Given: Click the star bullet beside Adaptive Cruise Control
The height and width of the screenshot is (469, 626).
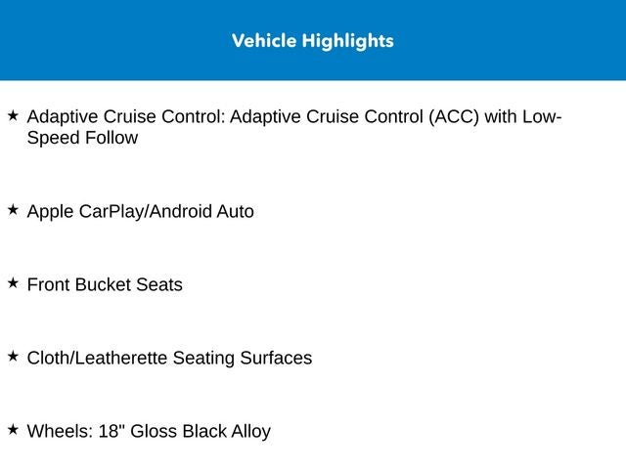Looking at the screenshot, I should [x=13, y=116].
